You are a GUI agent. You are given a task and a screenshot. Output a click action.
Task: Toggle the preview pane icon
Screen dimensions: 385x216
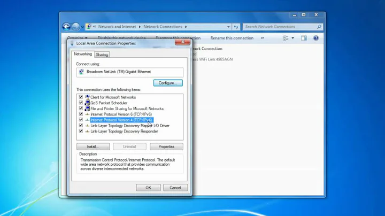pos(304,38)
